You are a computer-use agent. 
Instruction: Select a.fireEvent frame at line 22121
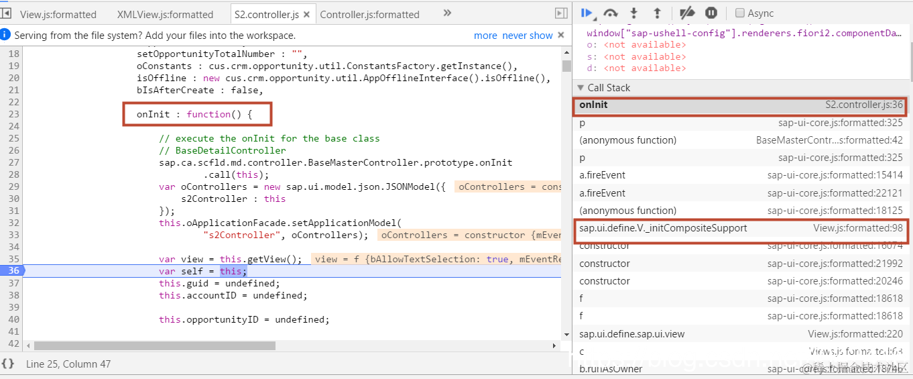[741, 193]
